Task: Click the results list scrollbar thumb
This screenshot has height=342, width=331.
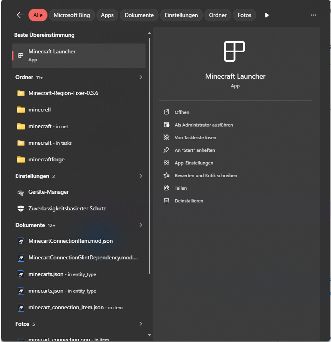Action: click(x=149, y=156)
